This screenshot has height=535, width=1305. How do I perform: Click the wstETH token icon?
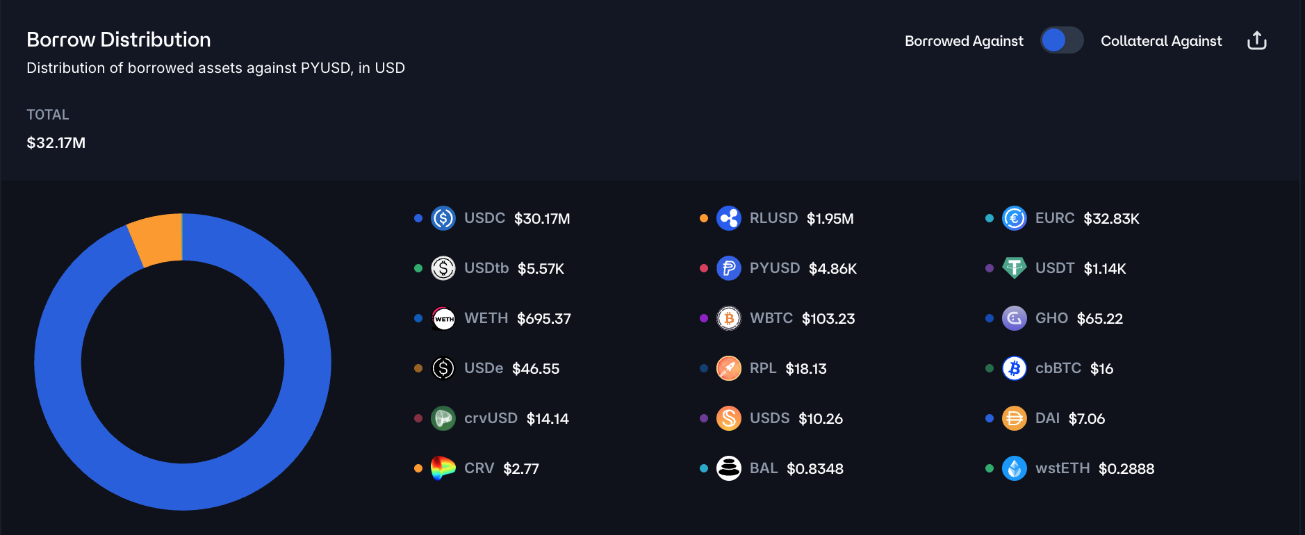(1014, 468)
